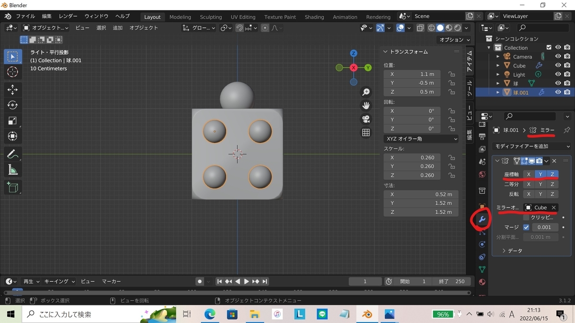575x323 pixels.
Task: Select 球.001 in the outliner
Action: tap(521, 92)
